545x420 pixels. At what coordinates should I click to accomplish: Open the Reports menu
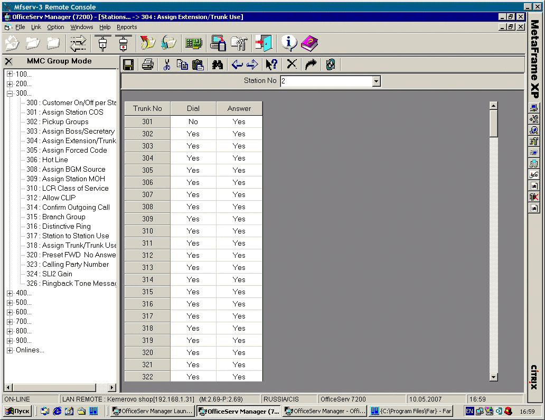(x=127, y=27)
